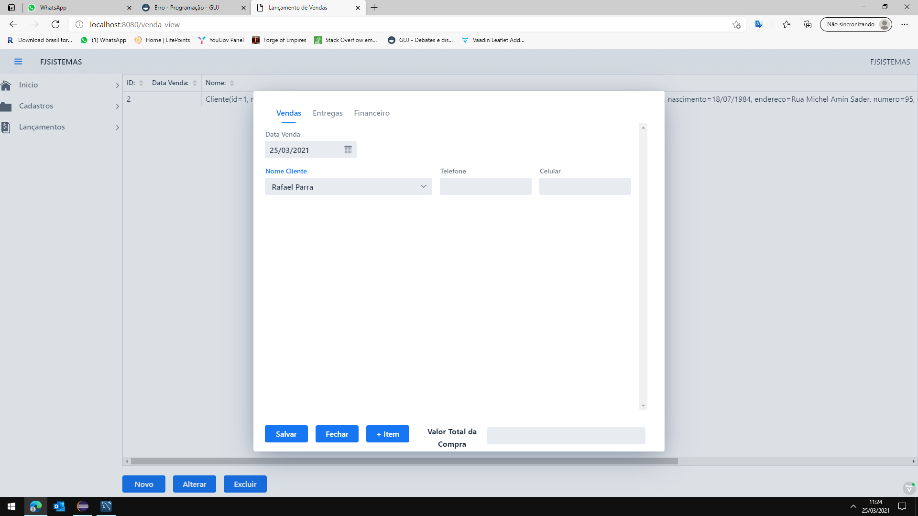Open the Data Venda calendar picker

[348, 150]
